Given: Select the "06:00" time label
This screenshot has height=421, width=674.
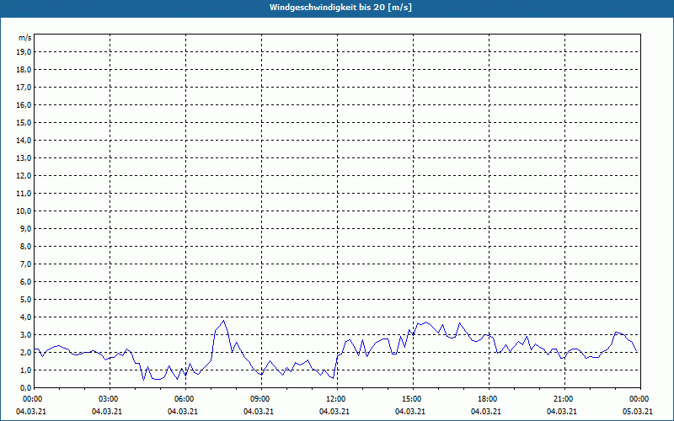Looking at the screenshot, I should (x=185, y=399).
